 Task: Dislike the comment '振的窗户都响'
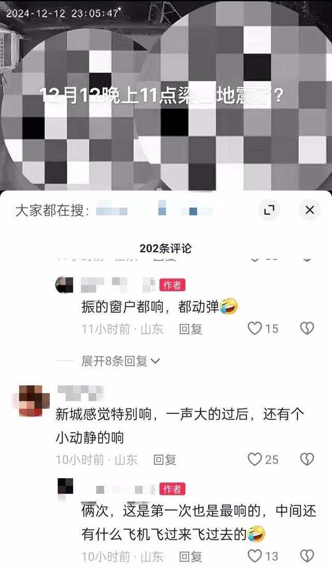(x=307, y=329)
